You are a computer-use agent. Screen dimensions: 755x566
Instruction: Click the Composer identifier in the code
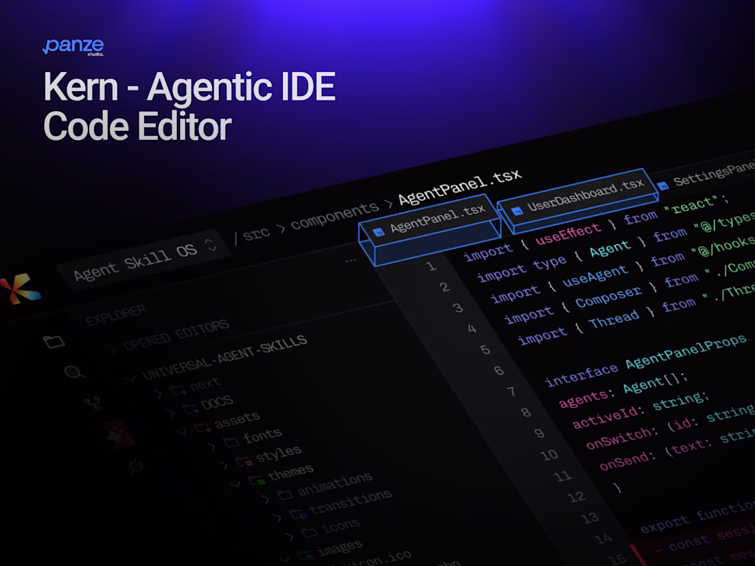(x=609, y=297)
